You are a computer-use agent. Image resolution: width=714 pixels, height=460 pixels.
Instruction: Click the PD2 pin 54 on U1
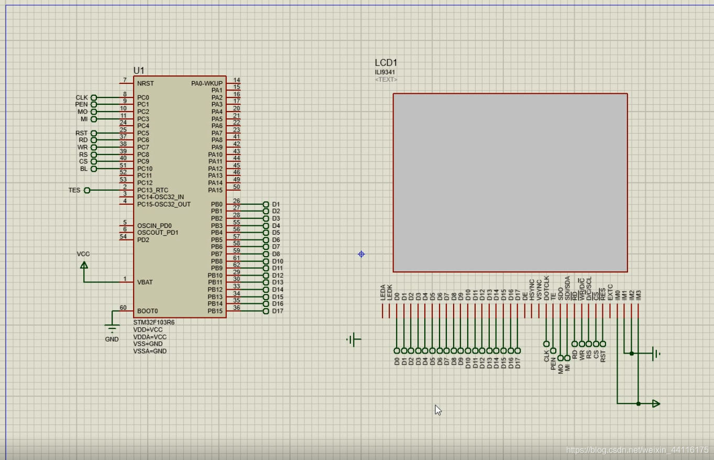tap(126, 240)
